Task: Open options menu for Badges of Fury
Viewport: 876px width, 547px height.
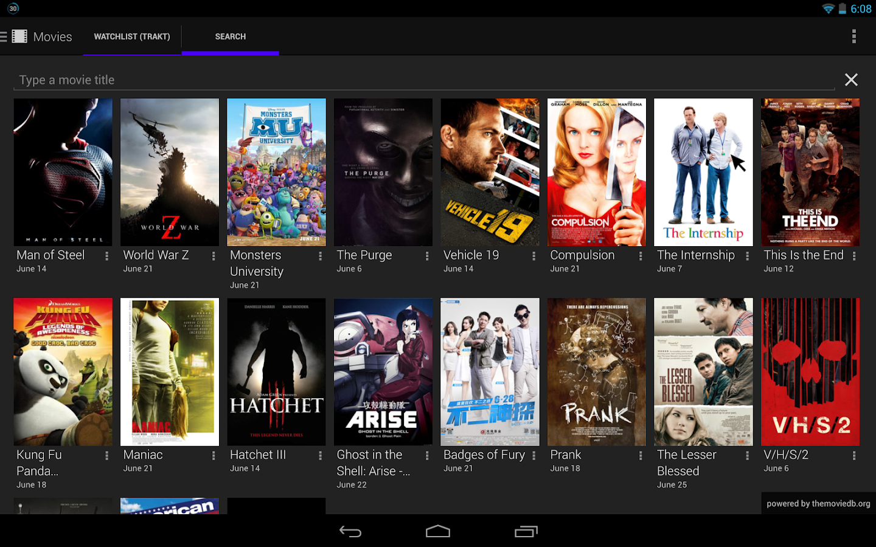Action: pos(534,455)
